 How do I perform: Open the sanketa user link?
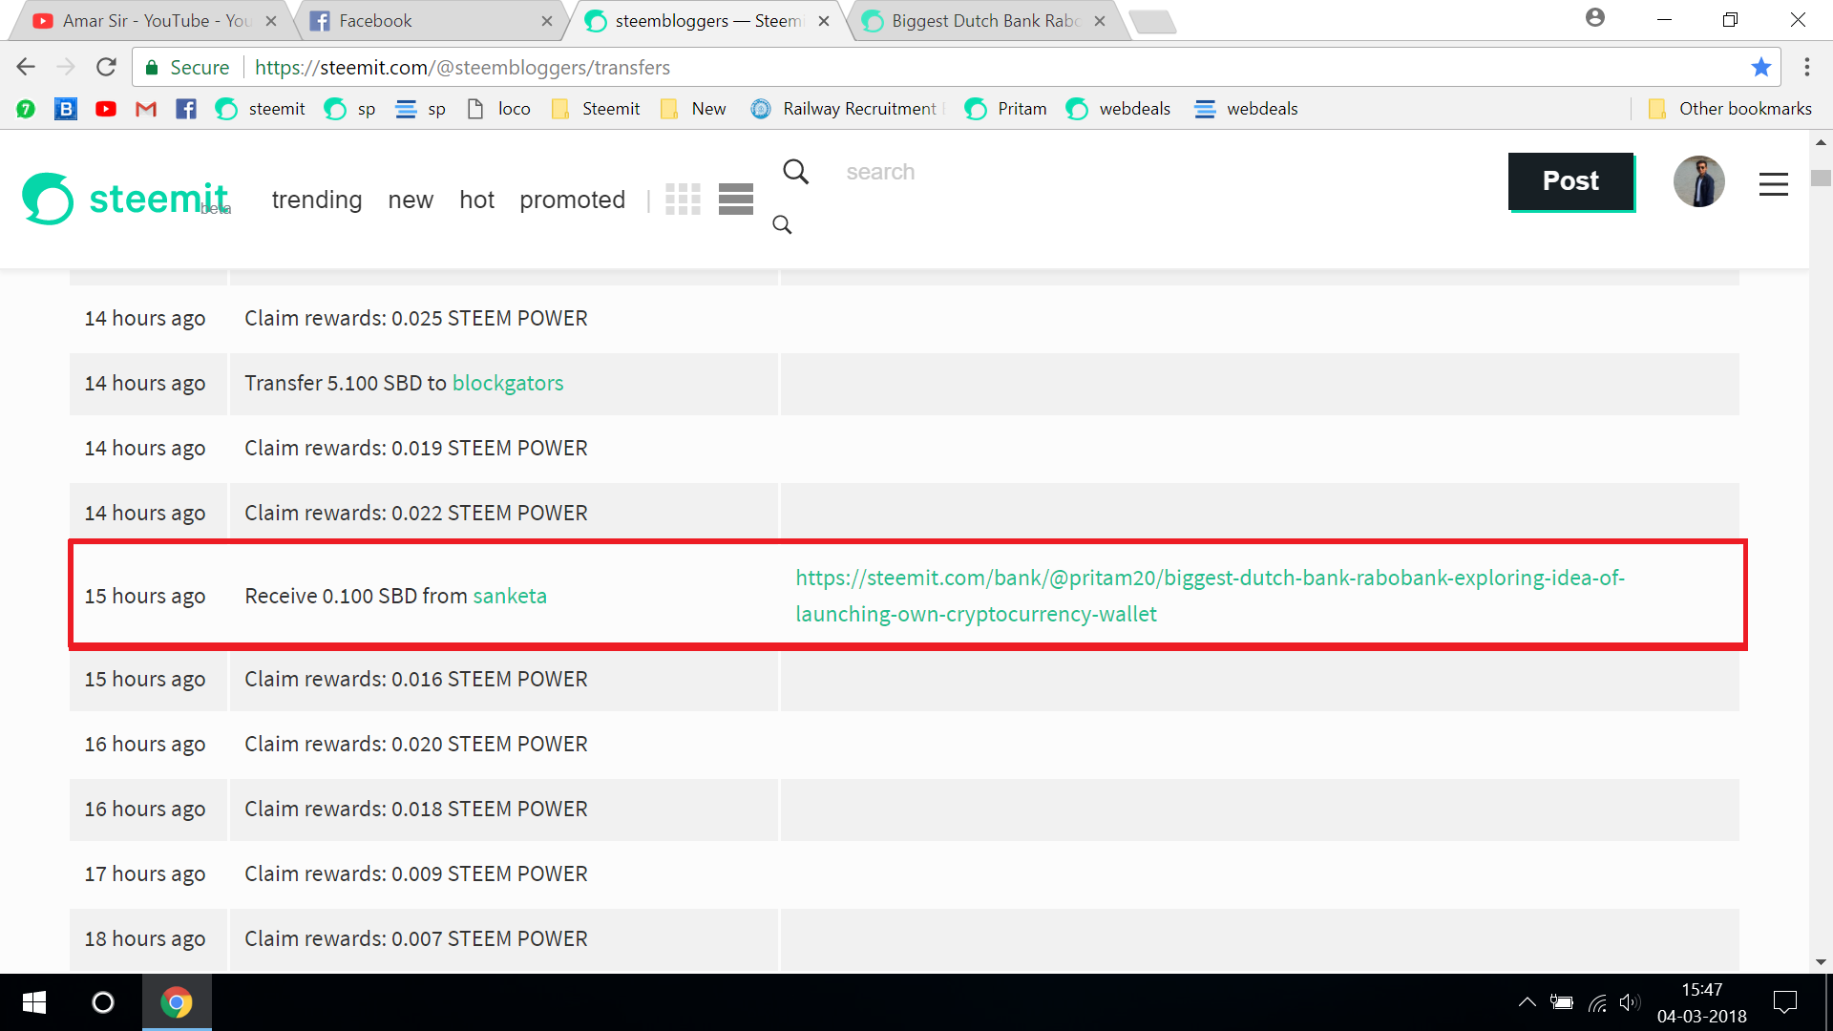(x=510, y=596)
